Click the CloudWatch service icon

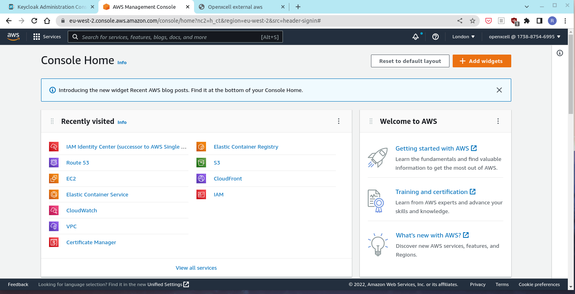pyautogui.click(x=54, y=210)
